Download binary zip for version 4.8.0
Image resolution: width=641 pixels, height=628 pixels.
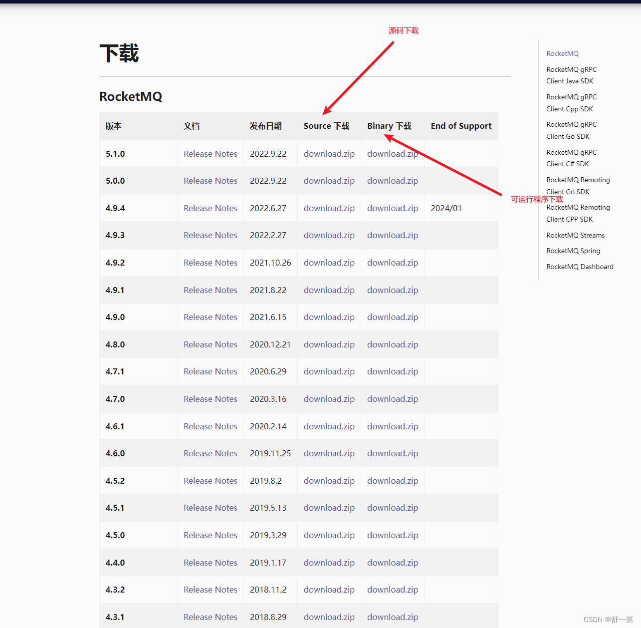click(x=392, y=344)
